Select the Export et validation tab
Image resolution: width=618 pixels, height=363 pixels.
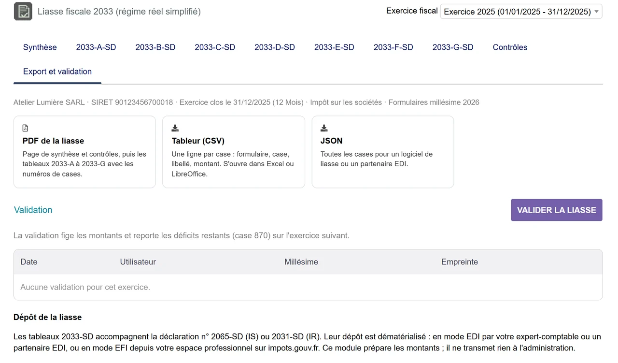tap(57, 72)
